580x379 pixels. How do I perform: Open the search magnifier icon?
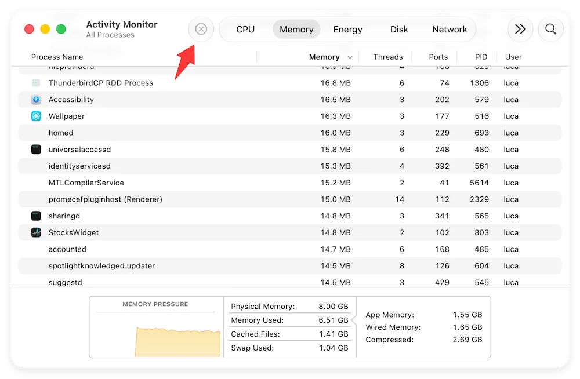pyautogui.click(x=551, y=29)
